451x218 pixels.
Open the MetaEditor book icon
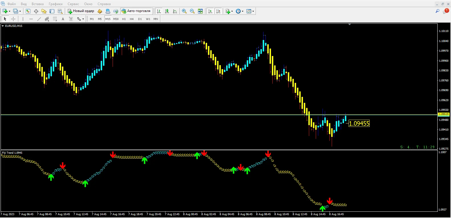pyautogui.click(x=100, y=11)
